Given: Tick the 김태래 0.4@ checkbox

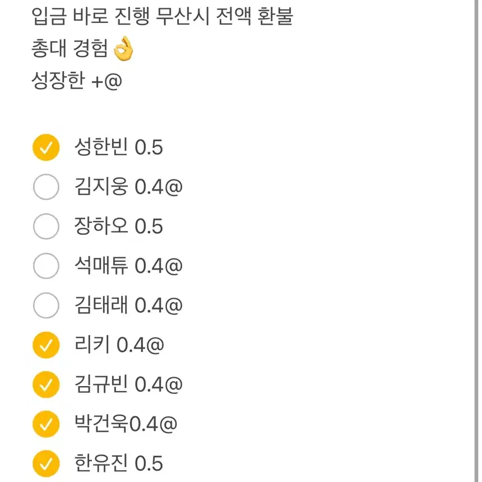Looking at the screenshot, I should [x=46, y=305].
